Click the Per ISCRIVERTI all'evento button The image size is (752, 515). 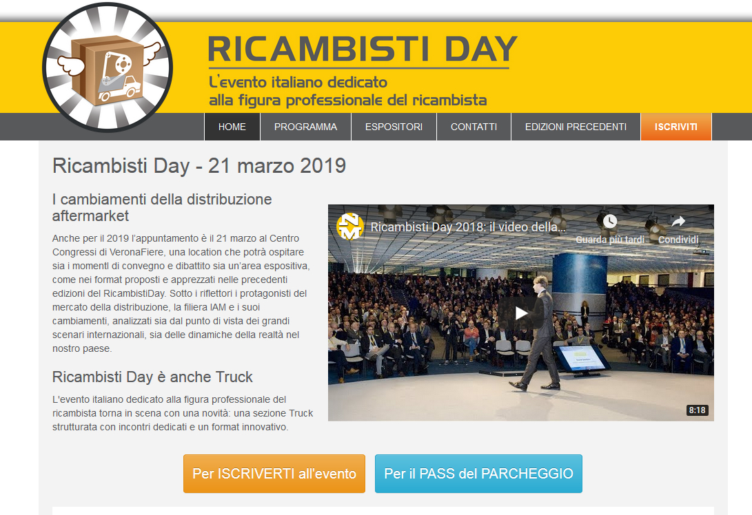tap(274, 474)
